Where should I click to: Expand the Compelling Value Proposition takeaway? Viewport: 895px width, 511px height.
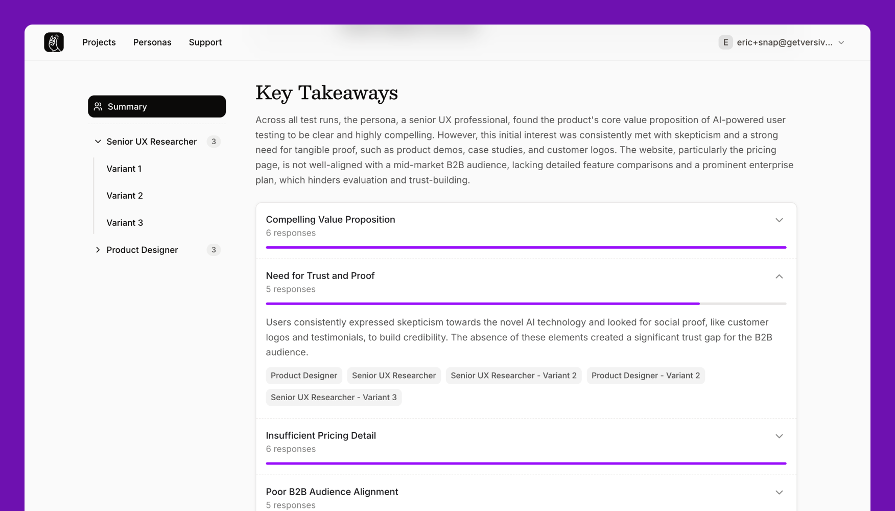point(779,220)
